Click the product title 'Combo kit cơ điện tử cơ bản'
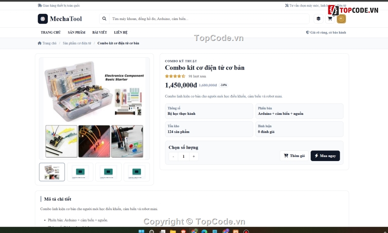The image size is (388, 233). 205,67
